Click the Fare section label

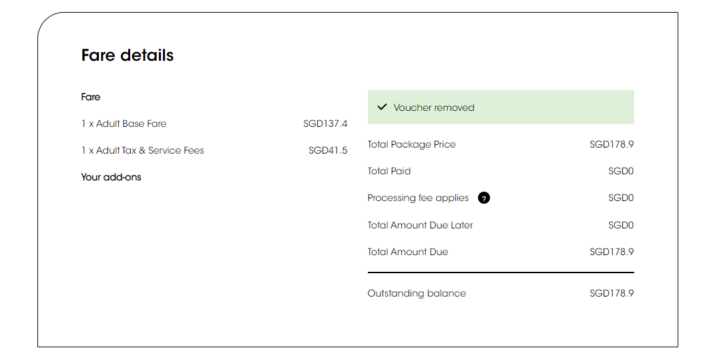tap(91, 97)
